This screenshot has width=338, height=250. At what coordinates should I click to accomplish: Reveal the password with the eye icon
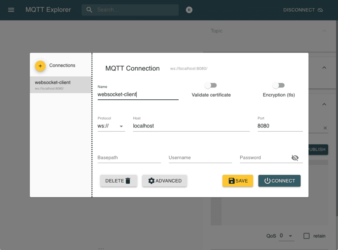point(295,158)
